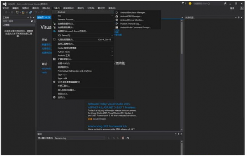Image resolution: width=247 pixels, height=157 pixels.
Task: Expand the Android 工具 submenu arrow
Action: [112, 56]
